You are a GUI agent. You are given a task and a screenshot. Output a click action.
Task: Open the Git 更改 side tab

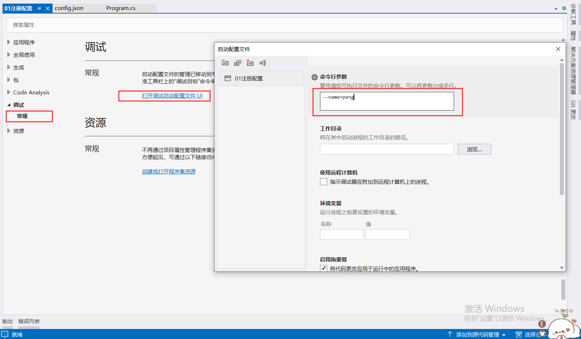573,110
